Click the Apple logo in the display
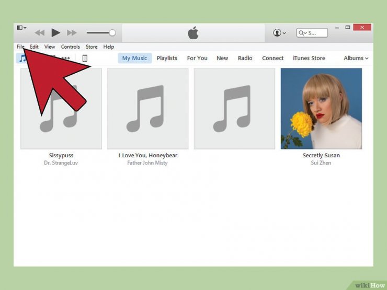 (x=193, y=32)
